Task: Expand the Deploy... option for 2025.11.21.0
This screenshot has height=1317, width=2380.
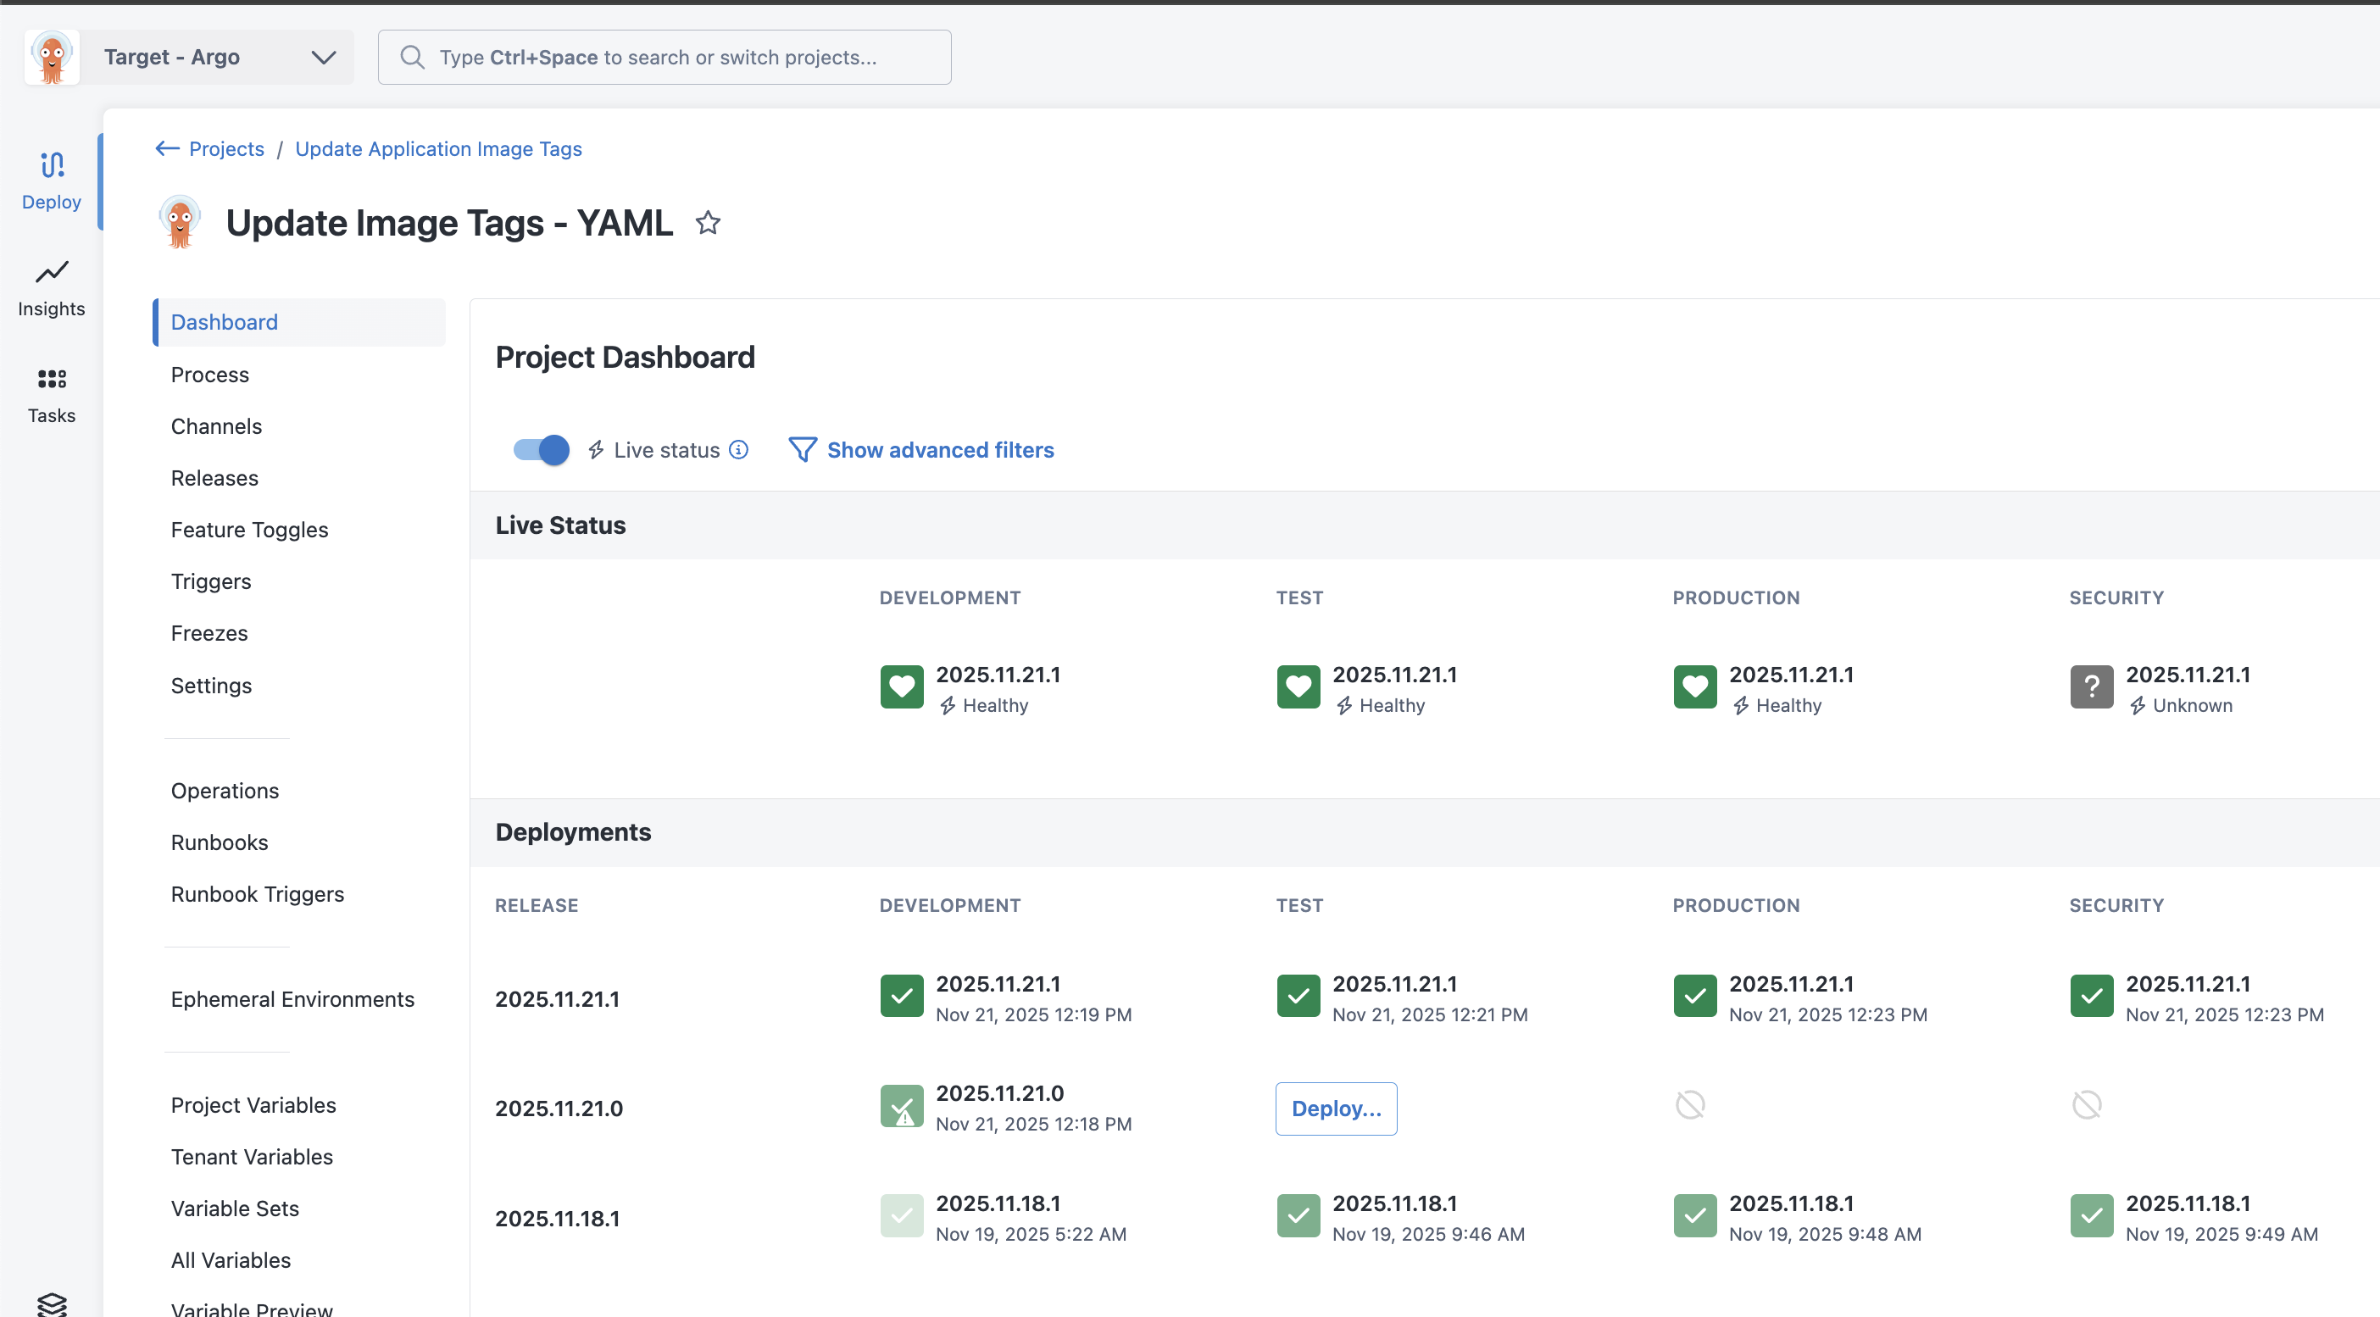Action: click(x=1335, y=1109)
